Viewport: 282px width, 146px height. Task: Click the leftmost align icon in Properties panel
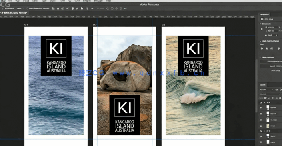click(262, 48)
